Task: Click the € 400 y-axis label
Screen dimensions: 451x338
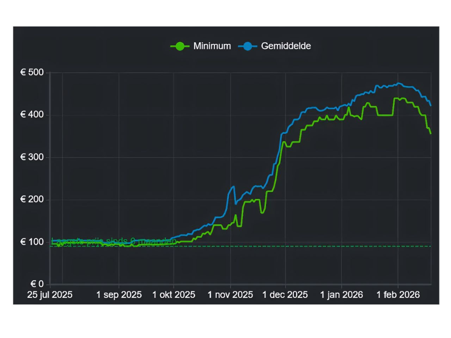Action: click(32, 115)
